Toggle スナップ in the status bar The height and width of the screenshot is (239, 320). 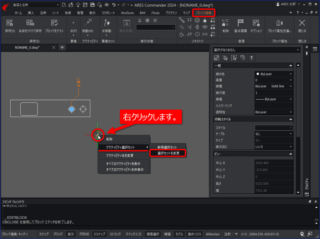click(x=44, y=234)
